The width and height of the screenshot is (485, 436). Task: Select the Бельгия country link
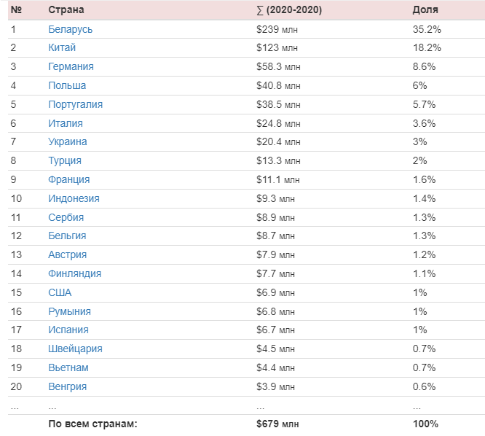67,235
